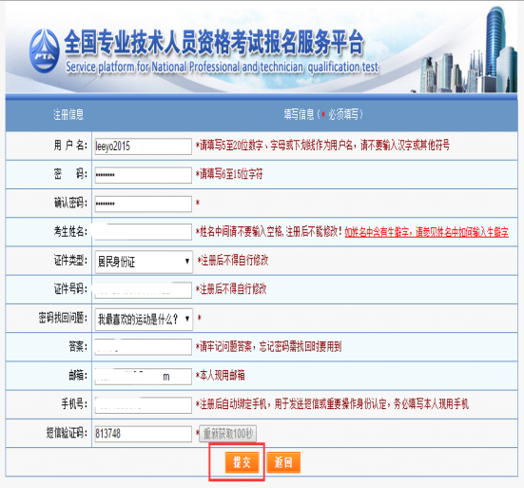This screenshot has width=524, height=488.
Task: Click the 注册信息 column header
Action: click(68, 115)
